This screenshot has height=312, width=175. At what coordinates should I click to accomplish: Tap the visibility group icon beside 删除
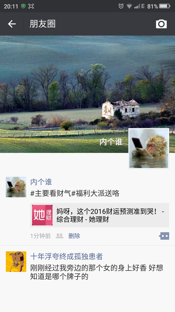(x=60, y=236)
